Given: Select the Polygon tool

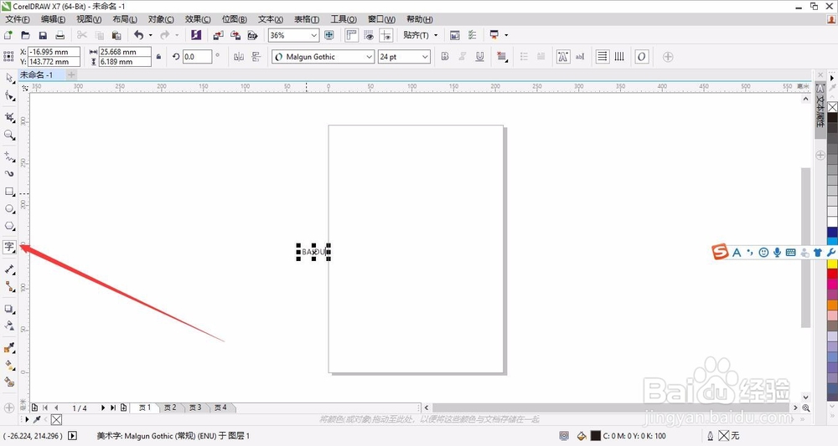Looking at the screenshot, I should 9,226.
